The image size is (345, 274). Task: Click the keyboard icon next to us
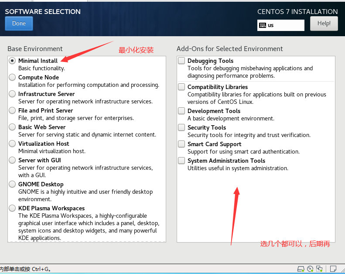[x=263, y=25]
